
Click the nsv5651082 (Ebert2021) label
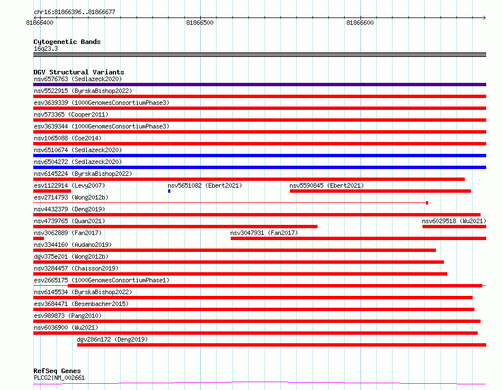pyautogui.click(x=205, y=185)
